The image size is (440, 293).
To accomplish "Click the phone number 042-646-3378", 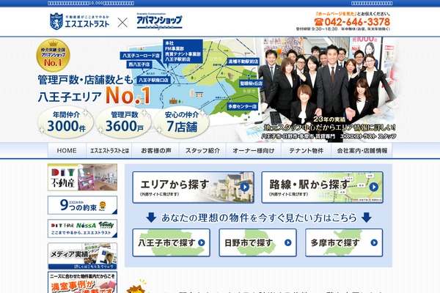I will point(357,22).
